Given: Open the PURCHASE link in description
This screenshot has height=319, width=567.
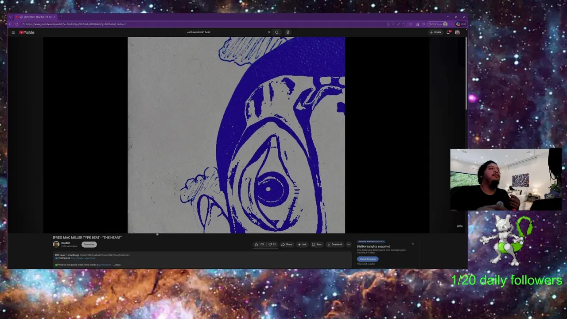Looking at the screenshot, I should pyautogui.click(x=83, y=258).
